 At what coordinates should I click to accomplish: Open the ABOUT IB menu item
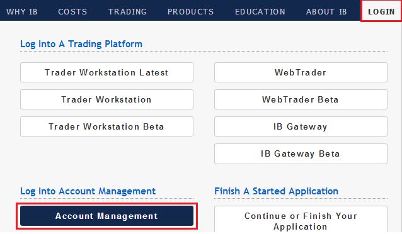pyautogui.click(x=326, y=12)
